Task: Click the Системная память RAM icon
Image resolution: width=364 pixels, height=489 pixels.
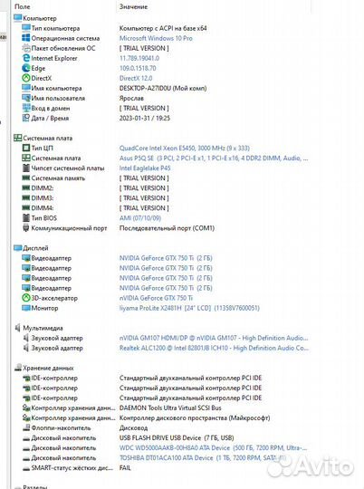Action: pyautogui.click(x=26, y=177)
